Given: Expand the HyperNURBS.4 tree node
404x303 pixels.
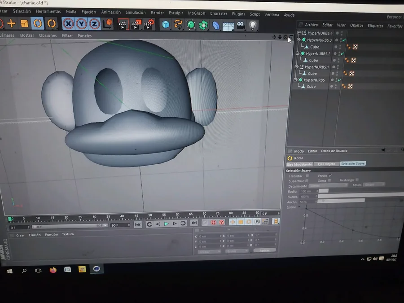Looking at the screenshot, I should coord(299,33).
